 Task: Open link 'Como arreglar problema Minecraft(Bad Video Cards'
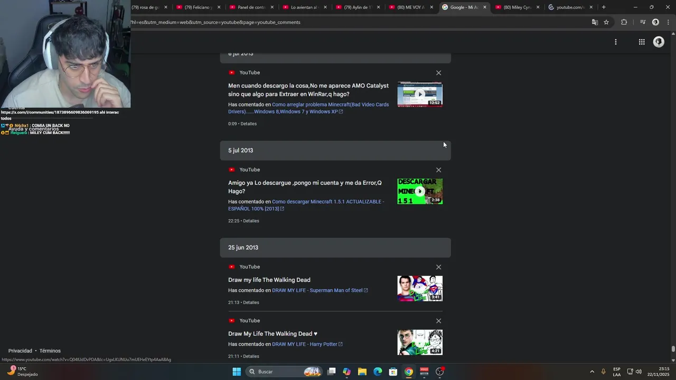click(307, 108)
